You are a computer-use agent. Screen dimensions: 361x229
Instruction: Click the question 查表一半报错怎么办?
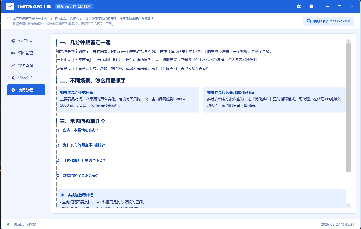77,130
